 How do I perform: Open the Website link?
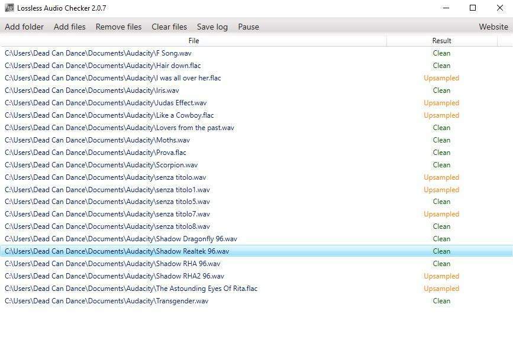tap(493, 27)
